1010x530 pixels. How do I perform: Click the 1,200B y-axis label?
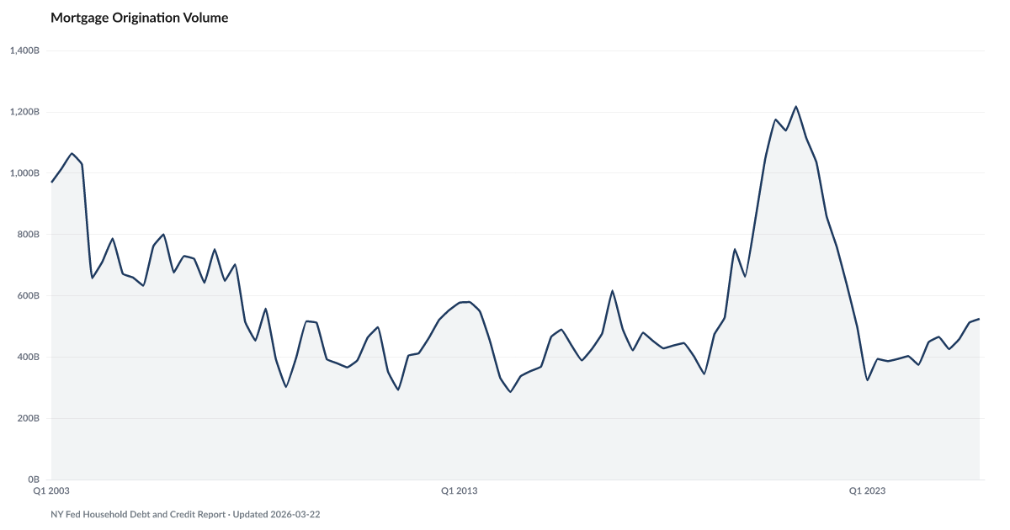tap(25, 112)
